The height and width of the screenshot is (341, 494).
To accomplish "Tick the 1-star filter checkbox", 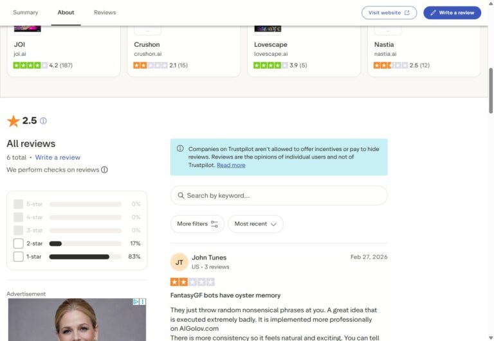I will (18, 257).
